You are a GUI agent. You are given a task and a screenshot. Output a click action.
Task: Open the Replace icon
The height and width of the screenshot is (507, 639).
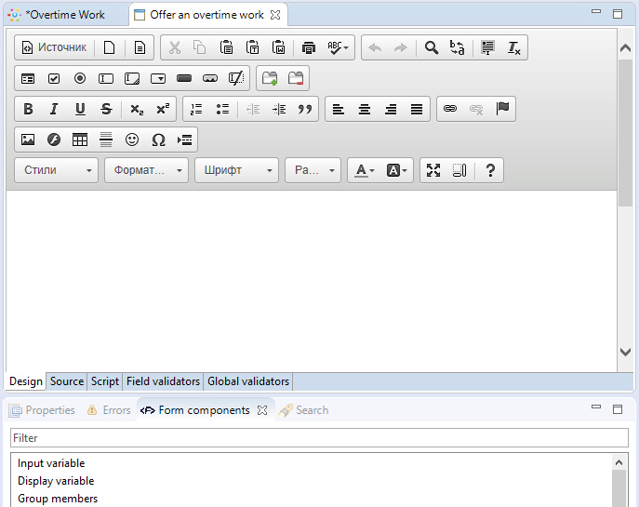click(458, 47)
